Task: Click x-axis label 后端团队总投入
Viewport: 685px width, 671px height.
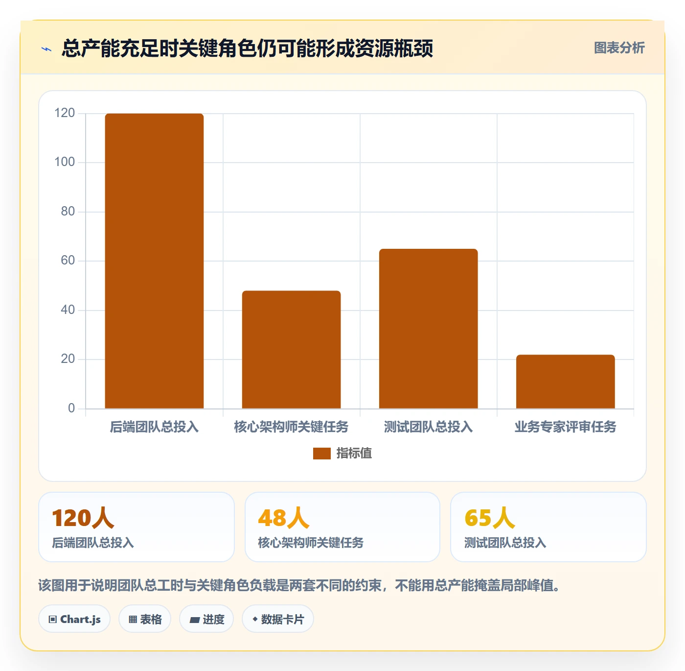Action: pyautogui.click(x=154, y=427)
